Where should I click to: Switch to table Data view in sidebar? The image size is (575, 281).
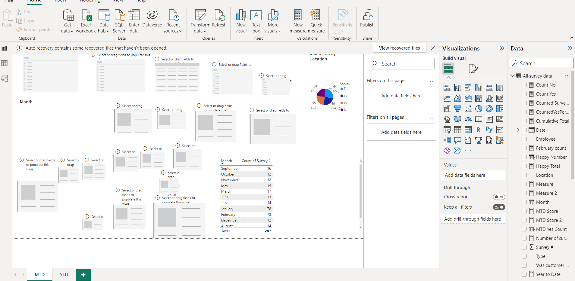pos(5,63)
